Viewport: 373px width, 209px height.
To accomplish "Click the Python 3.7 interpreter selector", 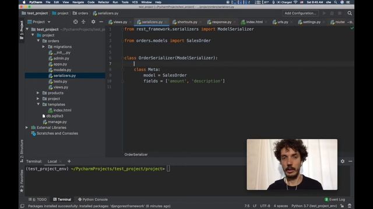I will click(314, 206).
